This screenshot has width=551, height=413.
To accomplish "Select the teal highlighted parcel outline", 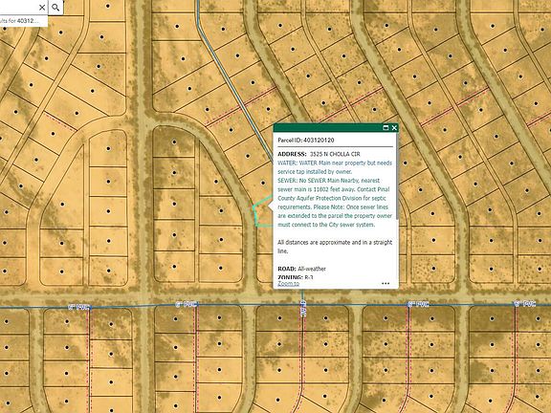I will pos(262,212).
